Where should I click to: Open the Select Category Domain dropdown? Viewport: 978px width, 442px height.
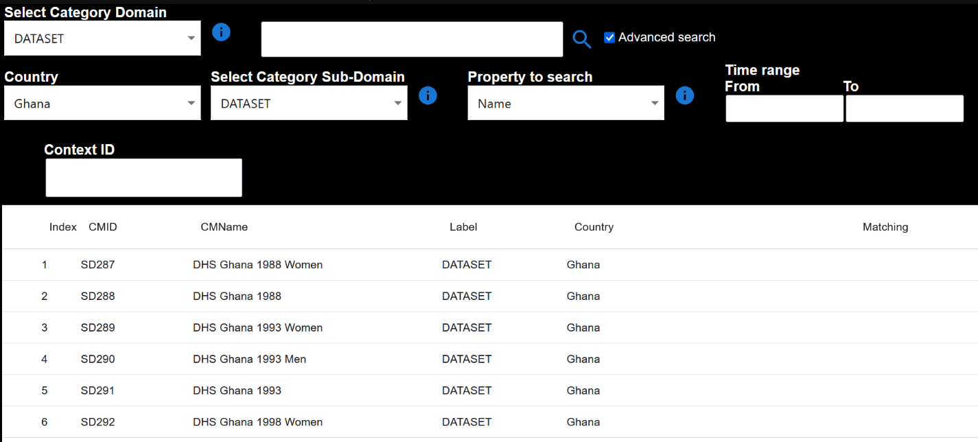(x=102, y=38)
